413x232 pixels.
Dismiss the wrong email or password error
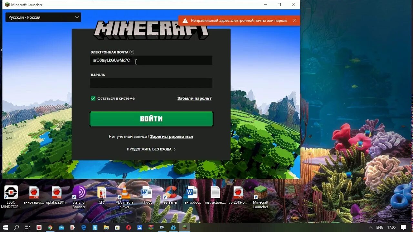295,21
